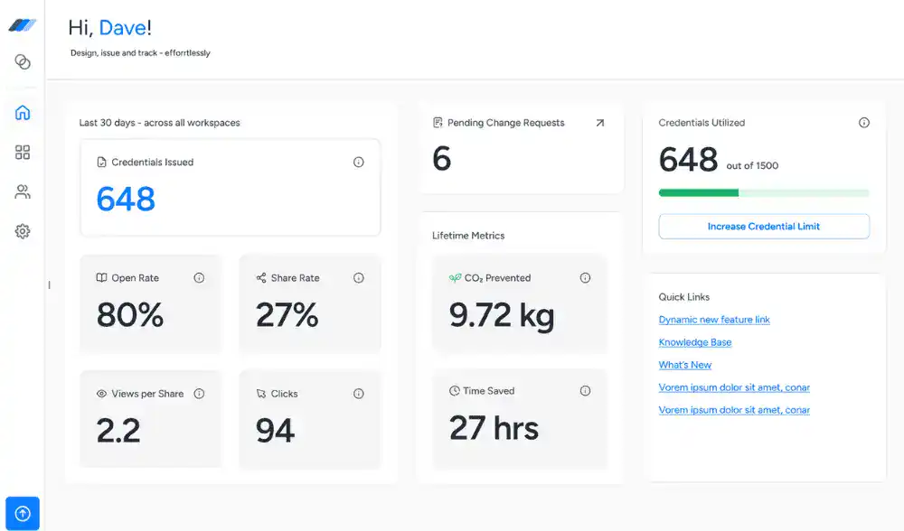904x531 pixels.
Task: Click the grid dashboard icon in sidebar
Action: click(23, 153)
